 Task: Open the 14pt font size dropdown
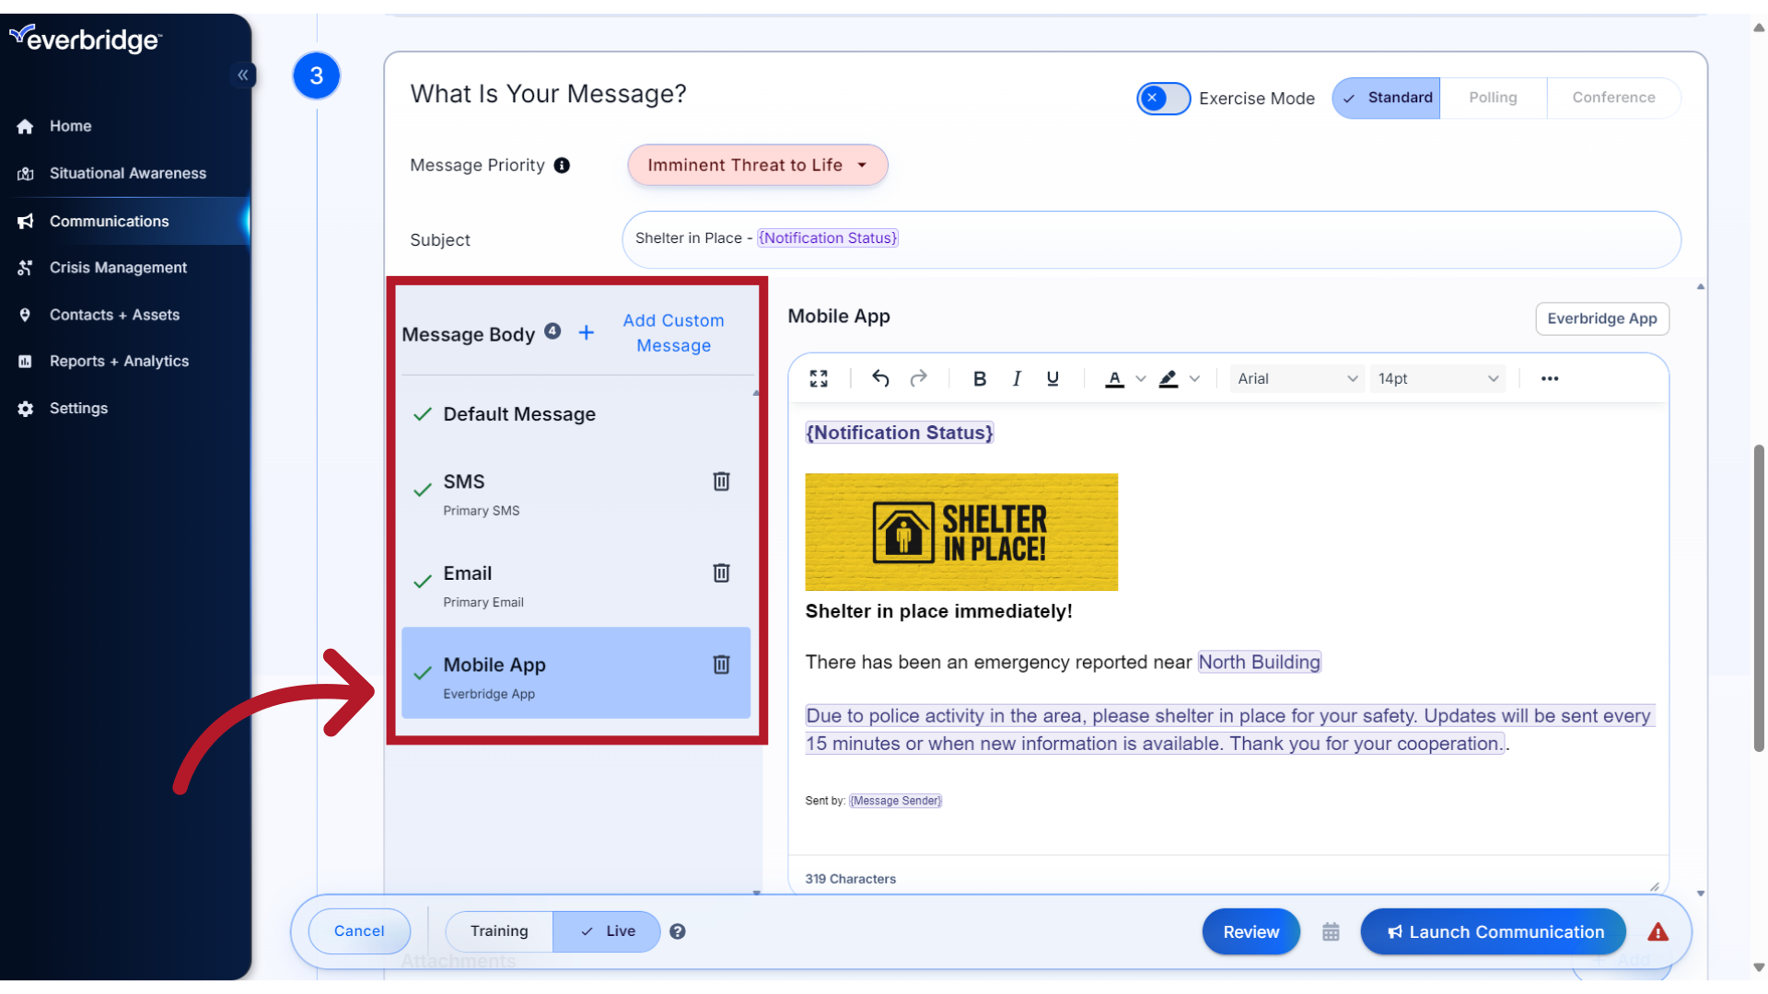click(x=1436, y=378)
